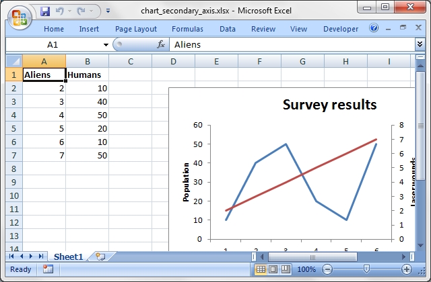Select cell A7 with value 7
The image size is (431, 282).
pos(44,155)
